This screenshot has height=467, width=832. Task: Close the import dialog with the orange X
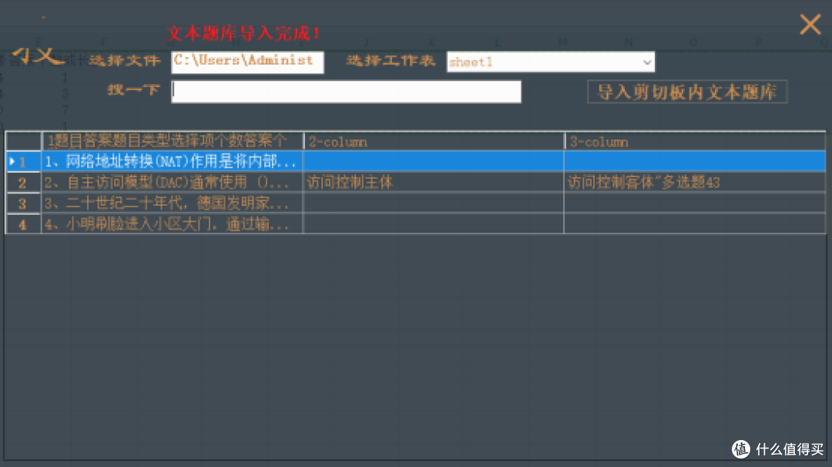(x=810, y=25)
